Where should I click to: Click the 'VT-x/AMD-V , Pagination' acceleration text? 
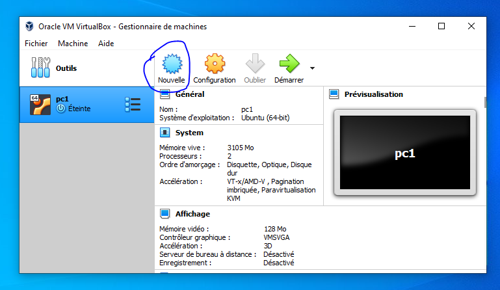point(265,181)
